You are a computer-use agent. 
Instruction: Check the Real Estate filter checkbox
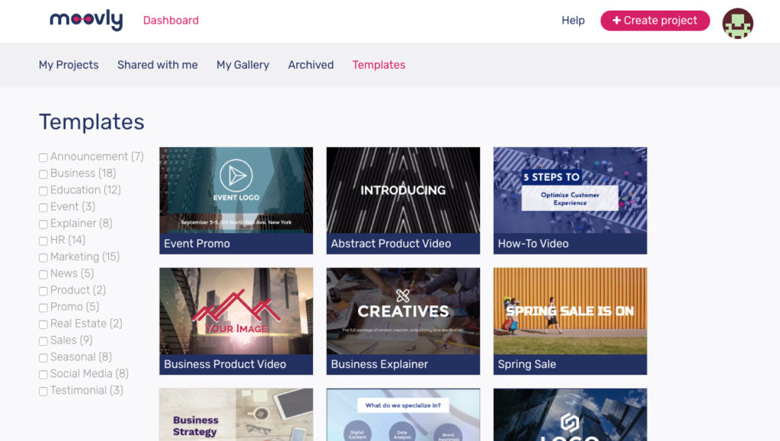[x=43, y=324]
